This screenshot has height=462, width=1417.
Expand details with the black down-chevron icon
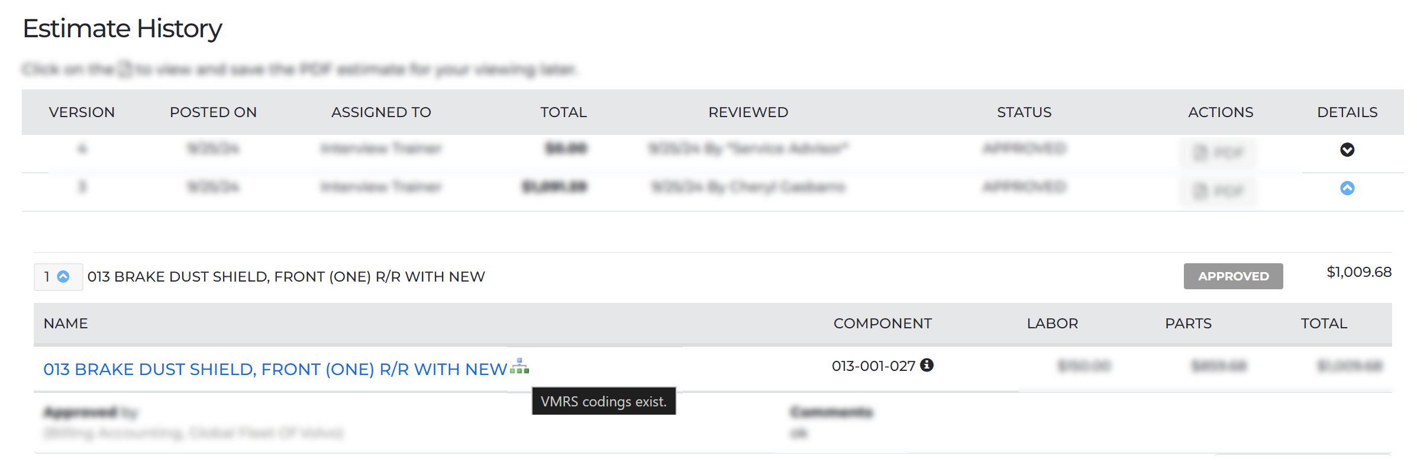point(1347,150)
